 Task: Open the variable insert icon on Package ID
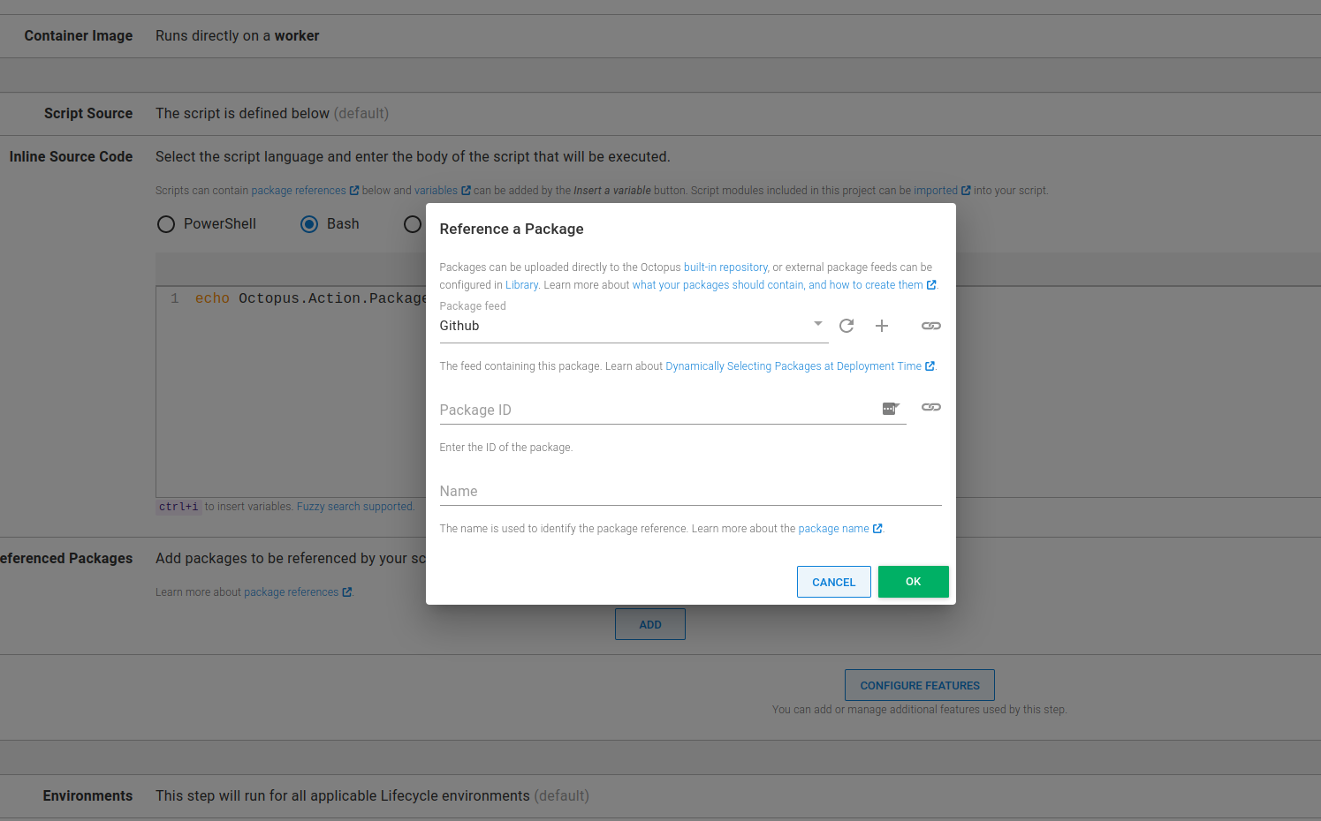pyautogui.click(x=891, y=408)
